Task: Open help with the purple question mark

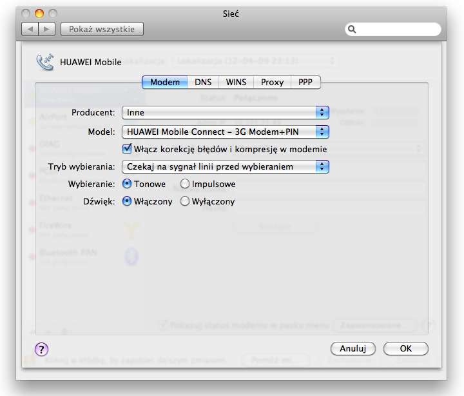Action: tap(41, 349)
